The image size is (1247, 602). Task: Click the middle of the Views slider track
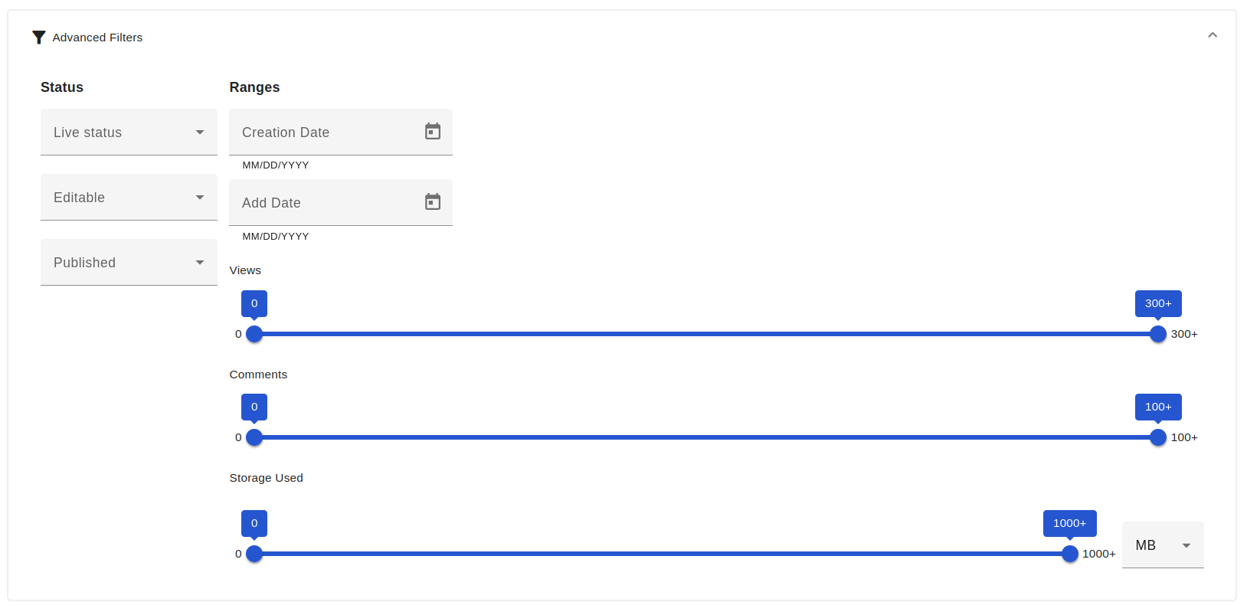706,334
